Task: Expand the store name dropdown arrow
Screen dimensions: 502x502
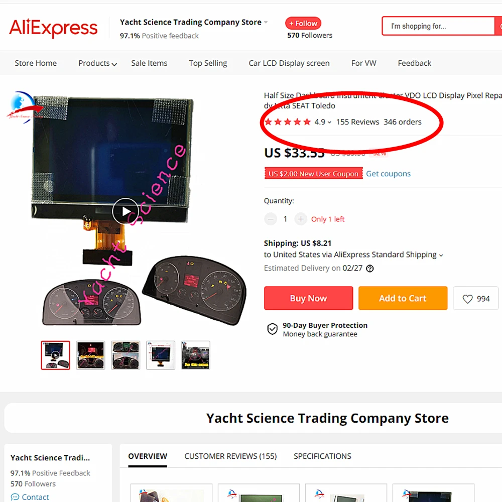Action: coord(266,22)
